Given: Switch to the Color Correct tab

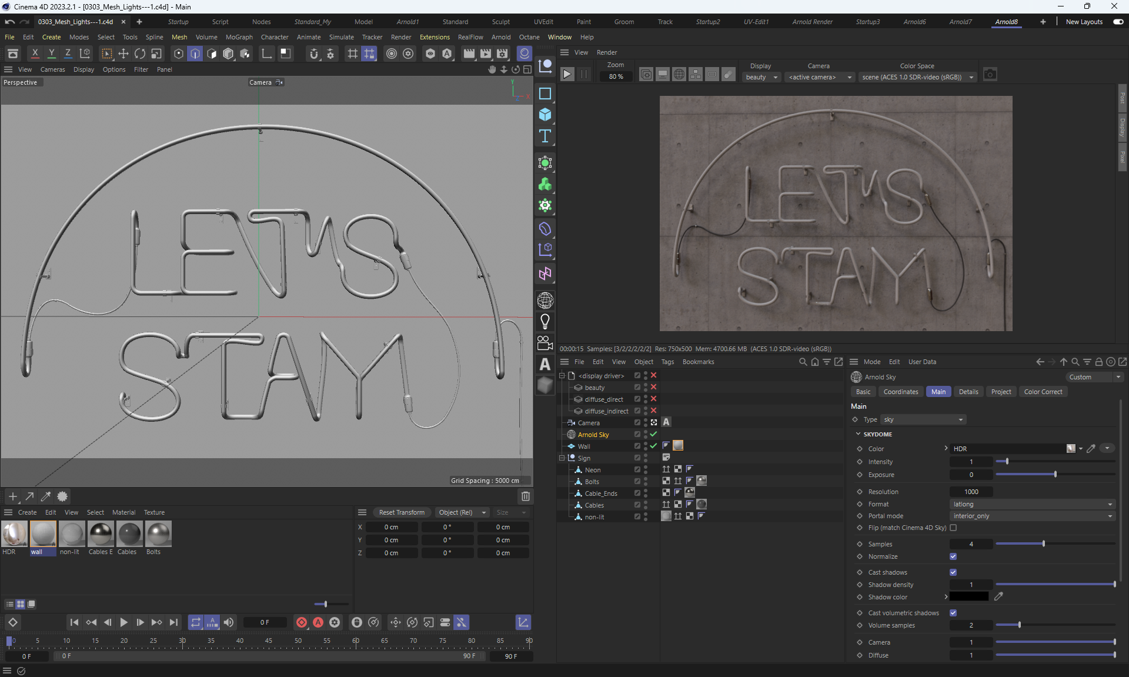Looking at the screenshot, I should [1043, 392].
